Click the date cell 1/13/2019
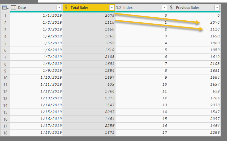The image size is (227, 141). pyautogui.click(x=36, y=98)
